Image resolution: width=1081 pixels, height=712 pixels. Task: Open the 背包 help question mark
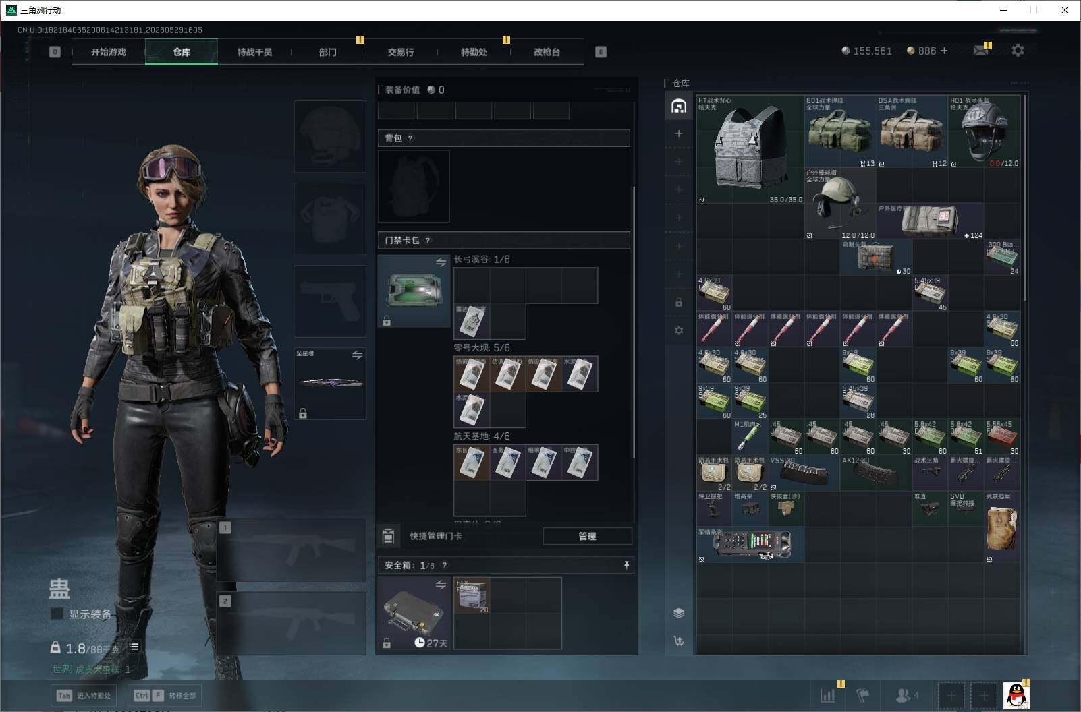coord(410,138)
